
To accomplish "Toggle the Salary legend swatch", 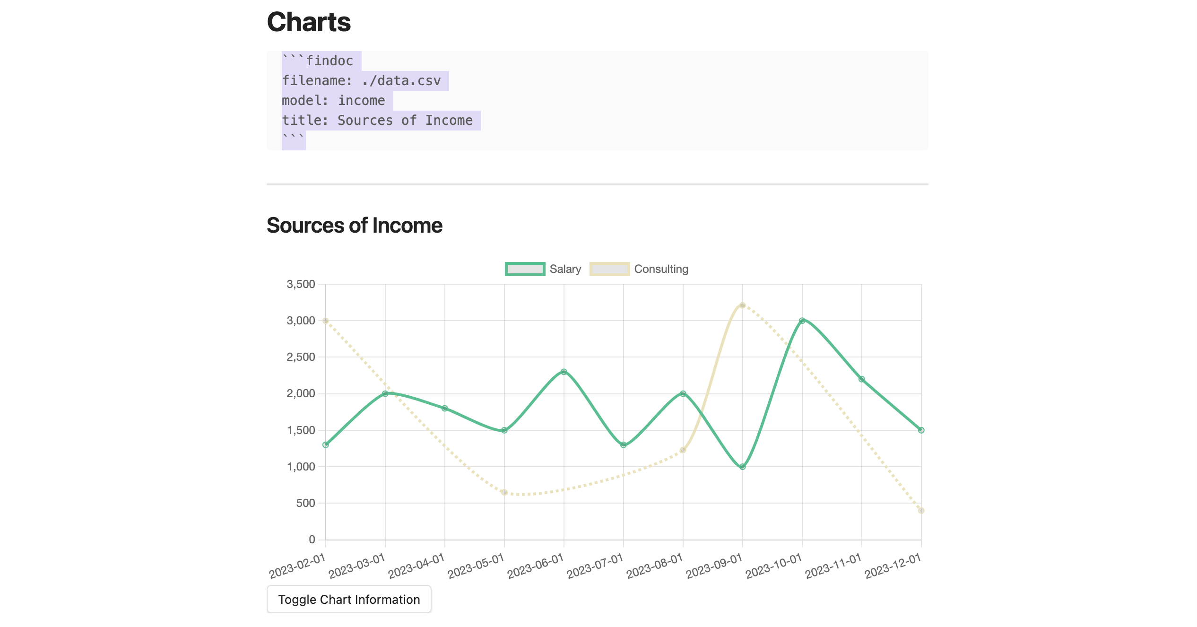I will coord(525,269).
